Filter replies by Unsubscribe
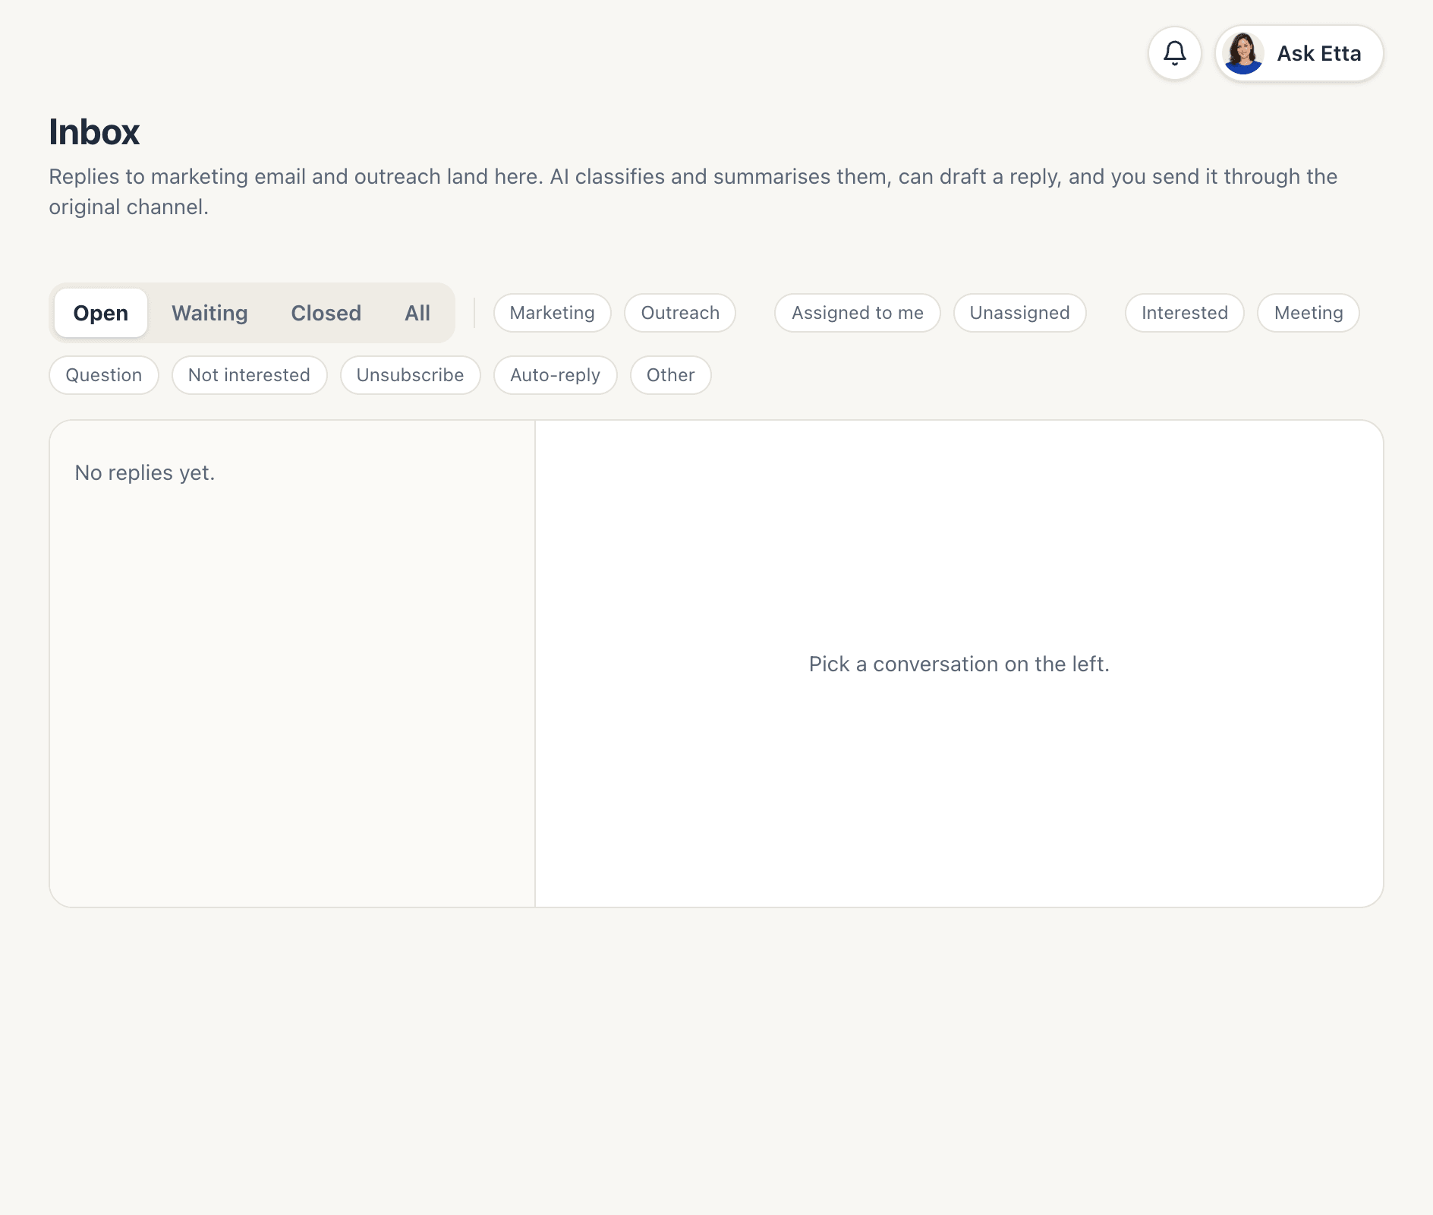Image resolution: width=1433 pixels, height=1215 pixels. click(x=411, y=375)
